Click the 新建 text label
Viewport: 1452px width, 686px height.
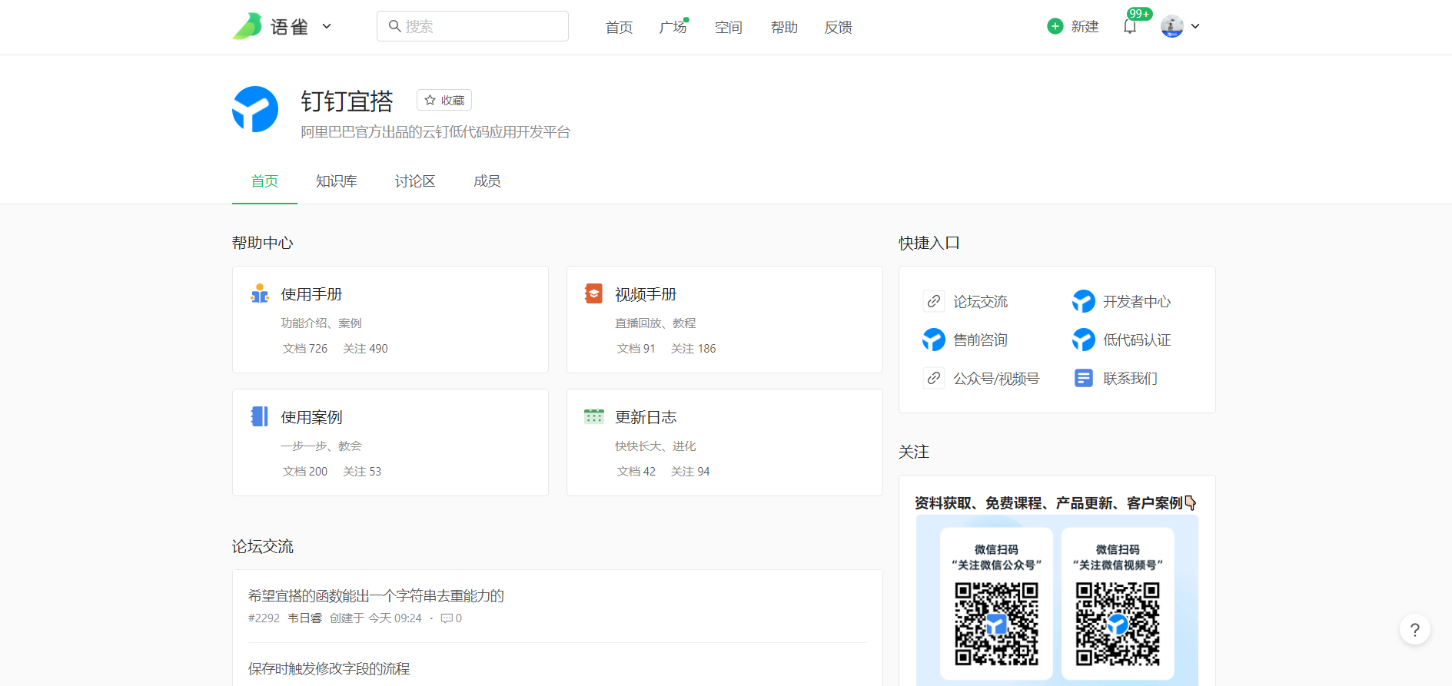tap(1085, 26)
